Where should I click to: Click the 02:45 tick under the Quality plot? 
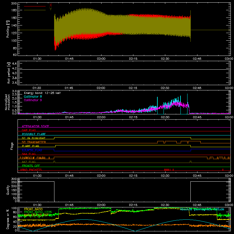click(197, 205)
